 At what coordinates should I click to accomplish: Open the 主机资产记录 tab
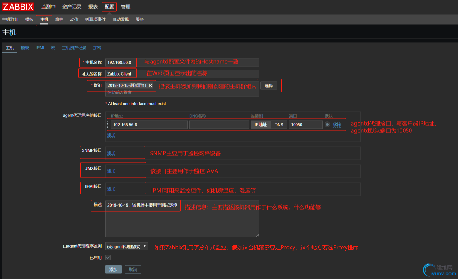[x=74, y=48]
